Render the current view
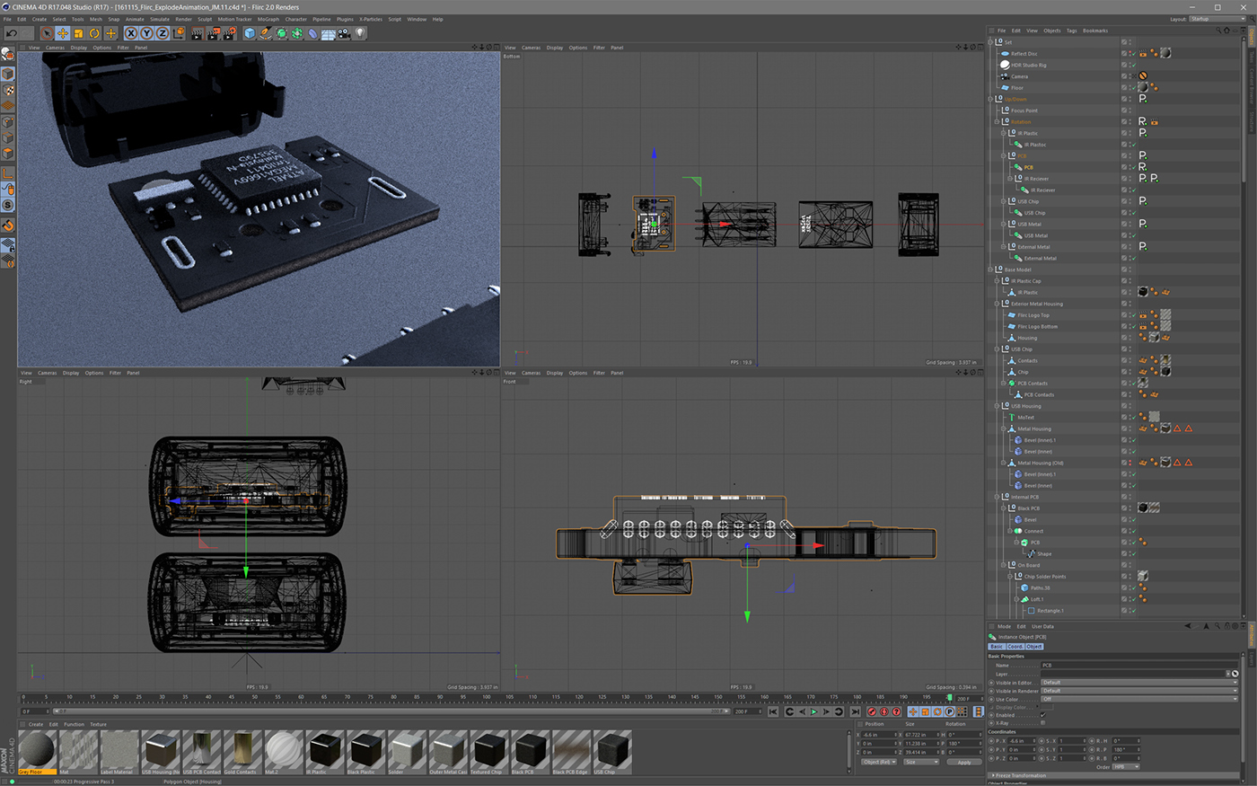 tap(197, 33)
